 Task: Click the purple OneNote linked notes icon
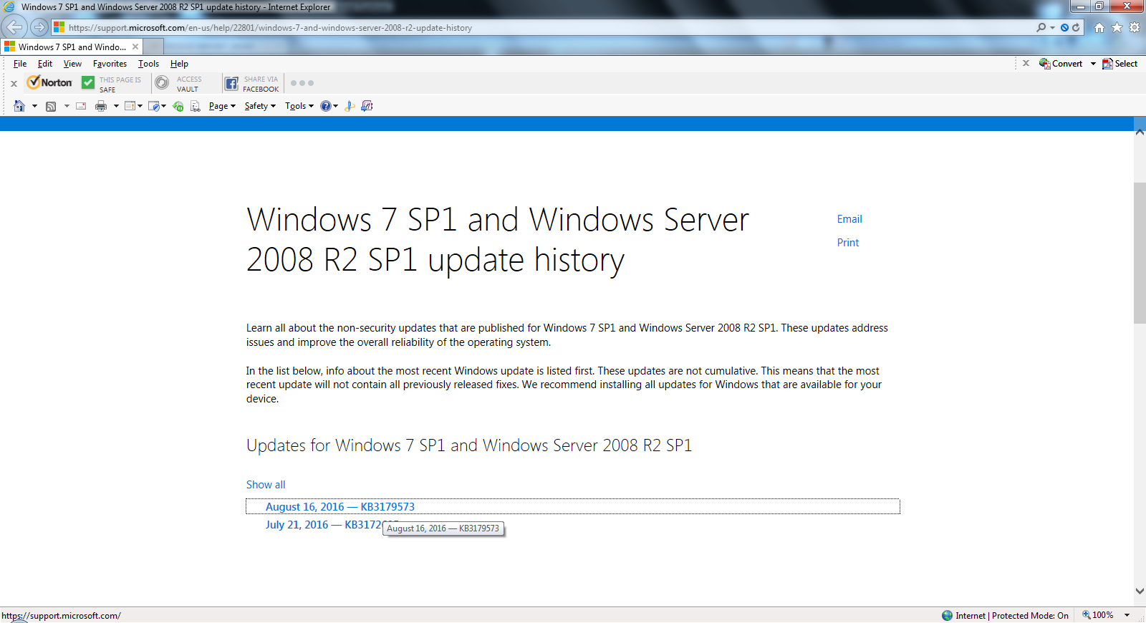(367, 106)
